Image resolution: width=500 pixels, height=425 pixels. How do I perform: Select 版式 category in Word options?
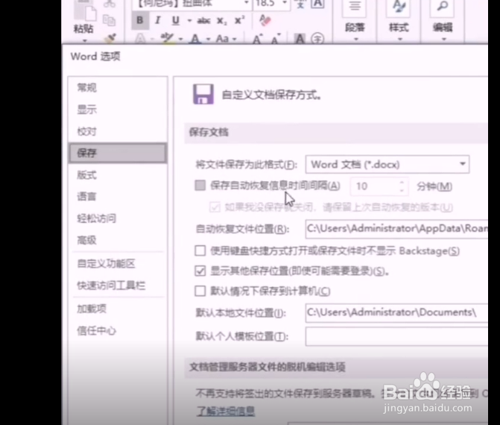pos(118,175)
